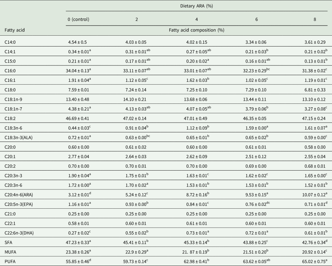Screen dimensions: 332x266
Task: Select the C14:0 value 3.34 ± 0.06
Action: (x=256, y=42)
